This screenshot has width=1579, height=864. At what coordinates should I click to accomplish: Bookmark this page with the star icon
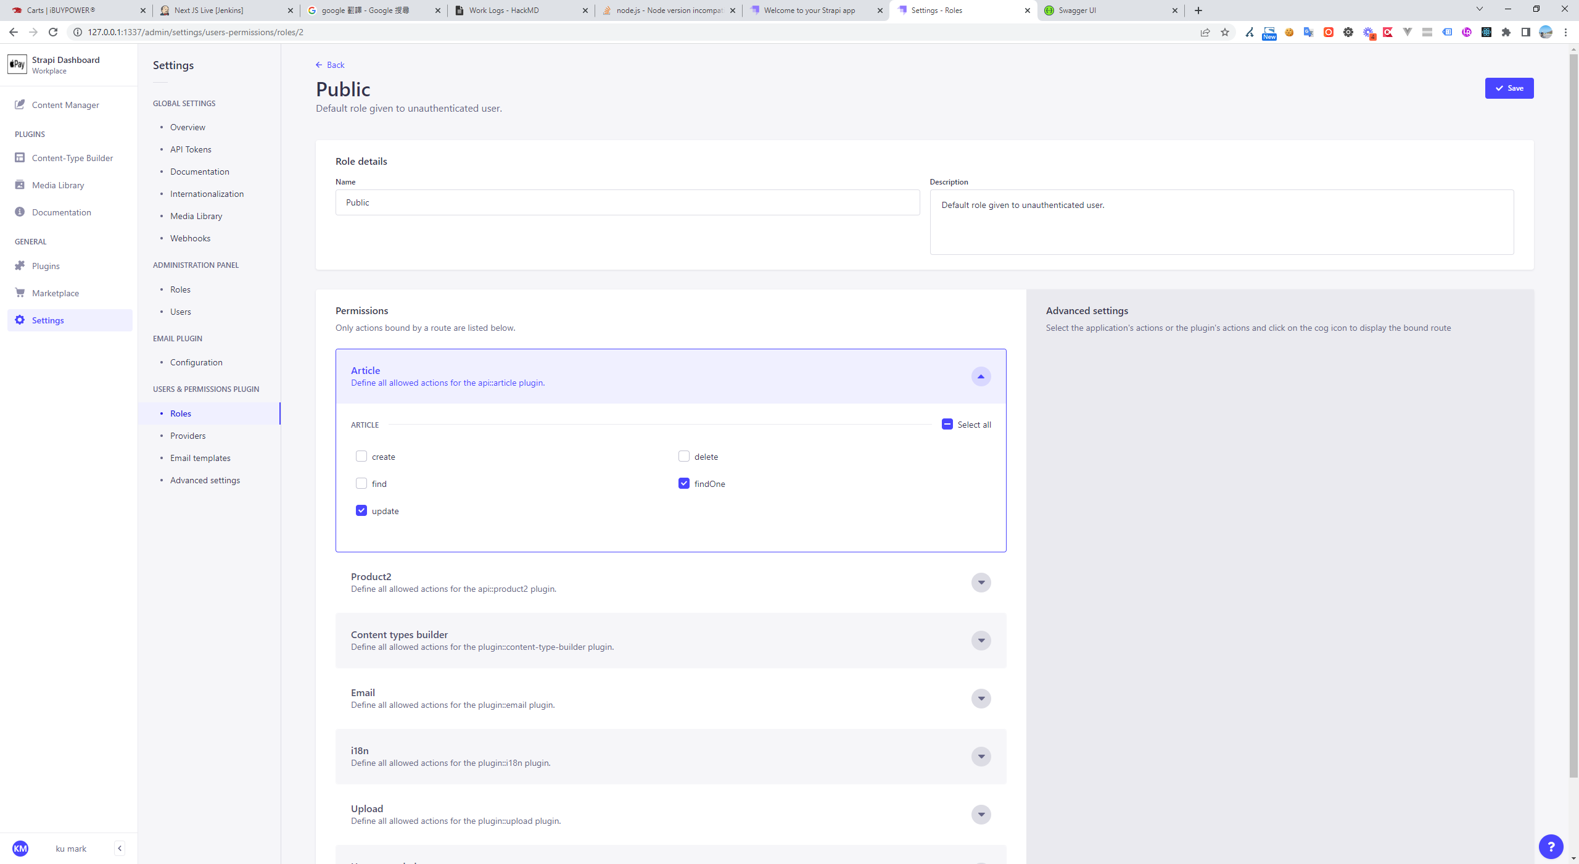coord(1225,32)
